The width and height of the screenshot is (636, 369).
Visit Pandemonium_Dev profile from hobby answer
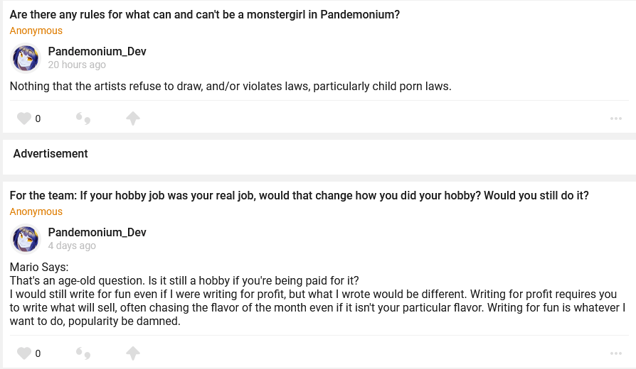(97, 232)
